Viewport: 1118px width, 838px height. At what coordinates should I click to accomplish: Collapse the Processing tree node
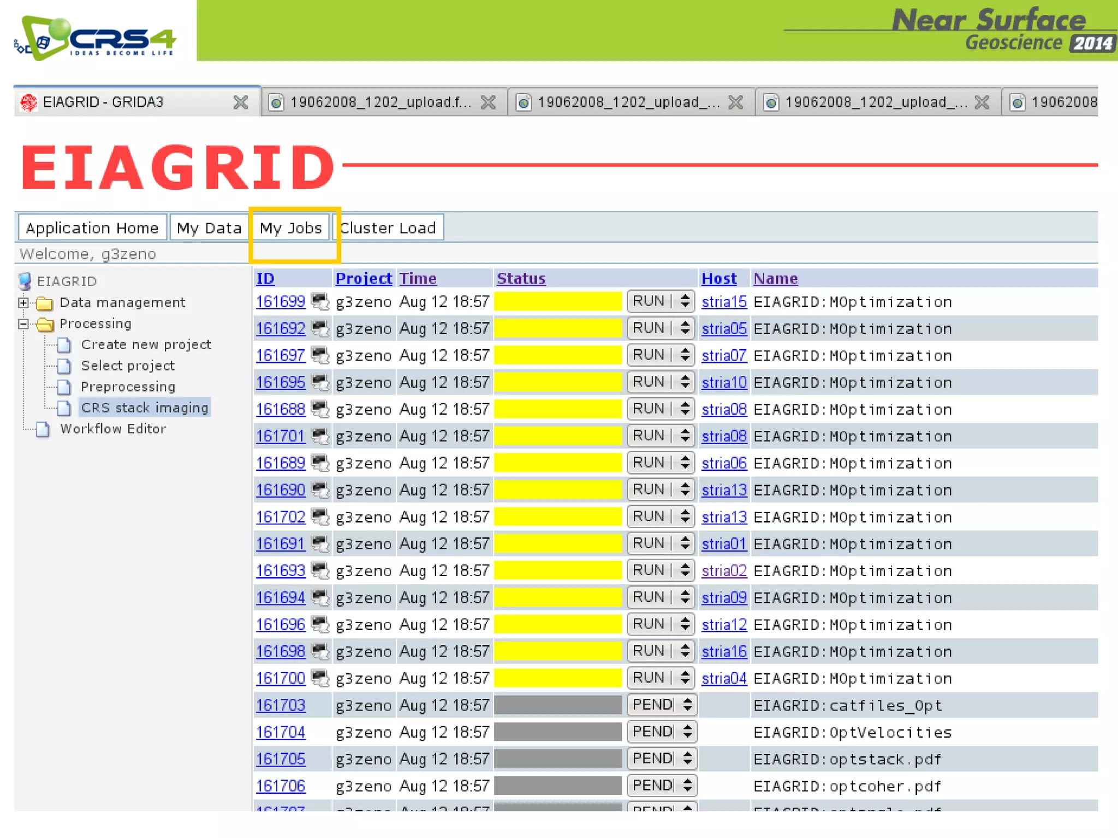[x=23, y=324]
